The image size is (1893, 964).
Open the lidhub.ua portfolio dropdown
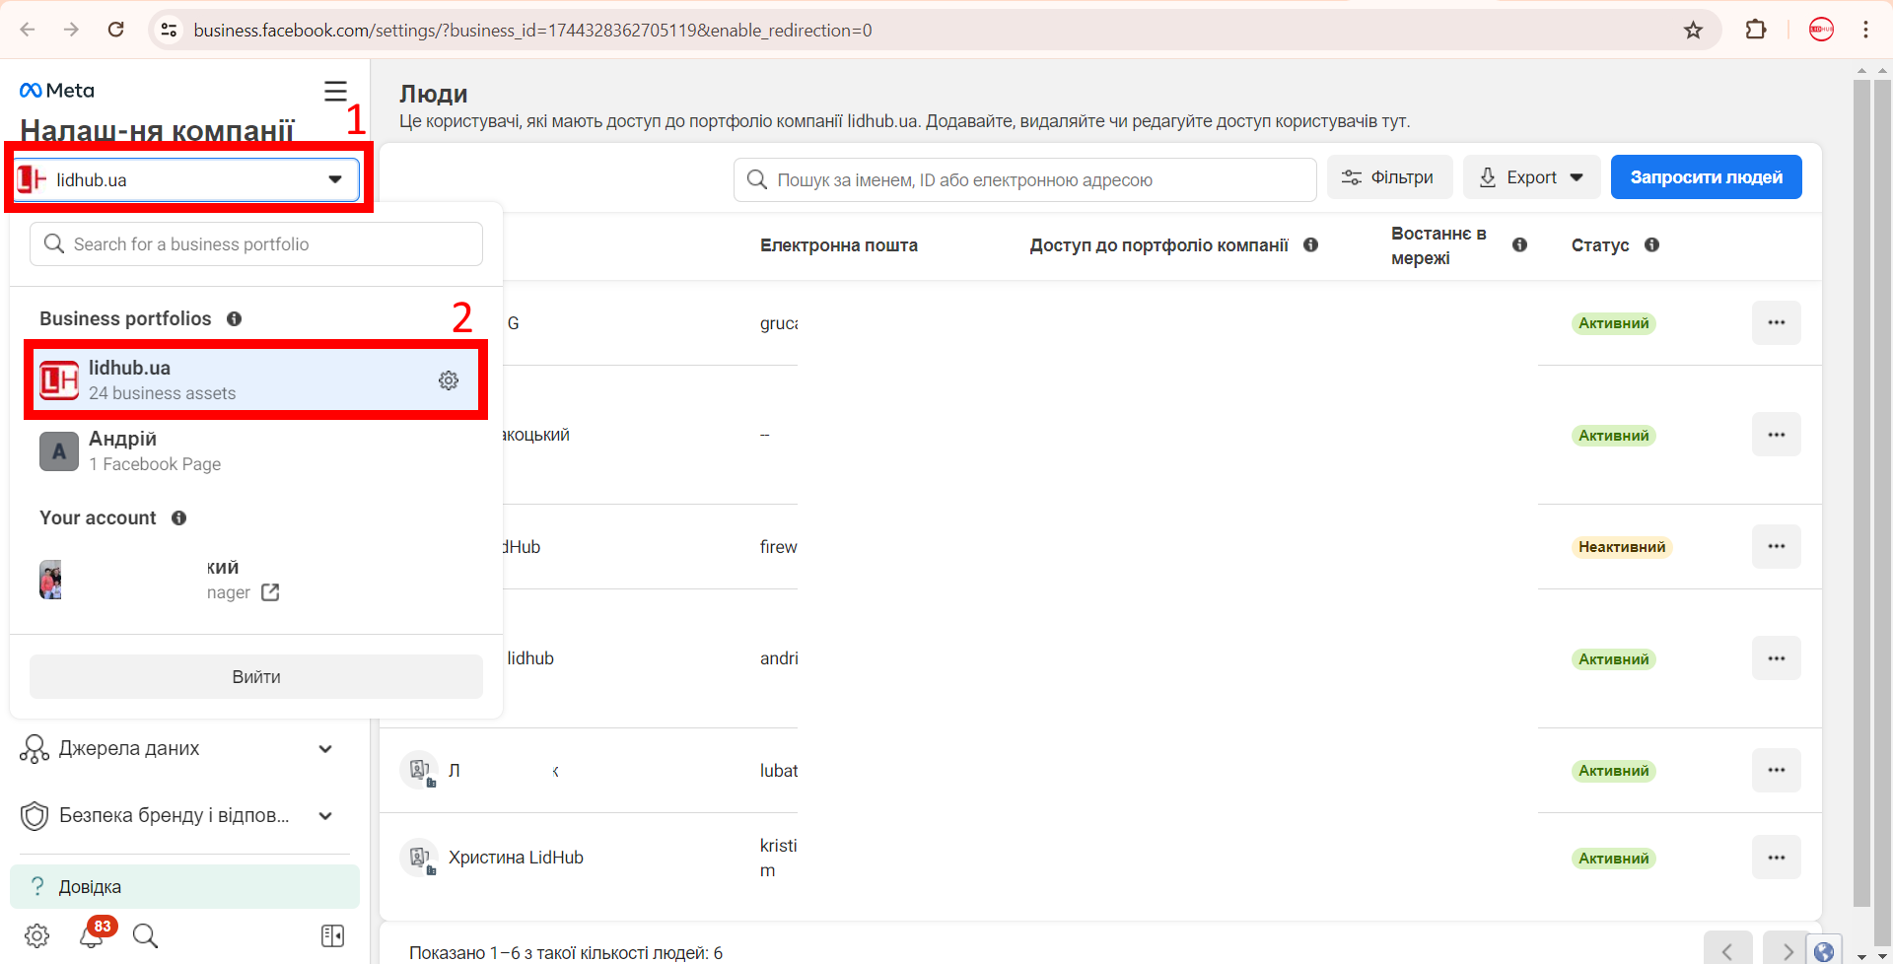click(x=187, y=179)
